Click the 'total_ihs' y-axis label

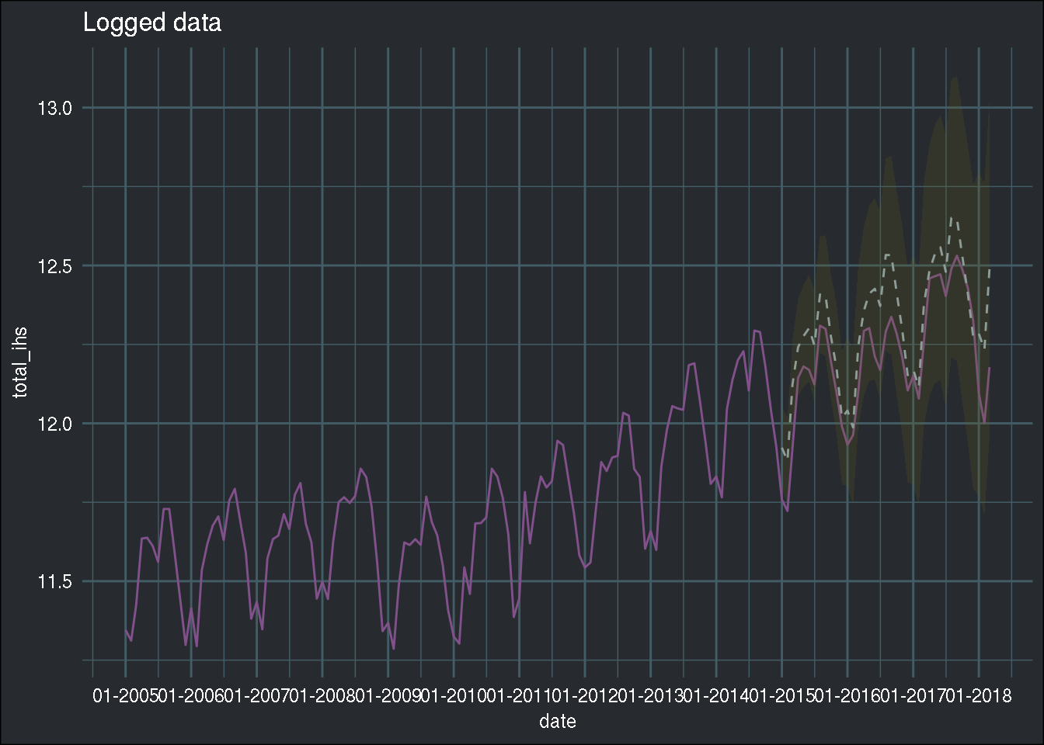21,362
